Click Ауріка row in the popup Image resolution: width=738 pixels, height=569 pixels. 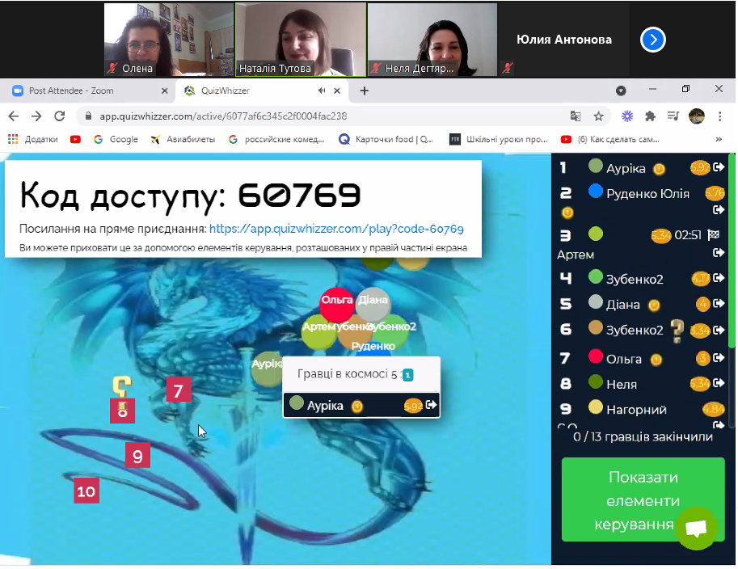tap(361, 405)
